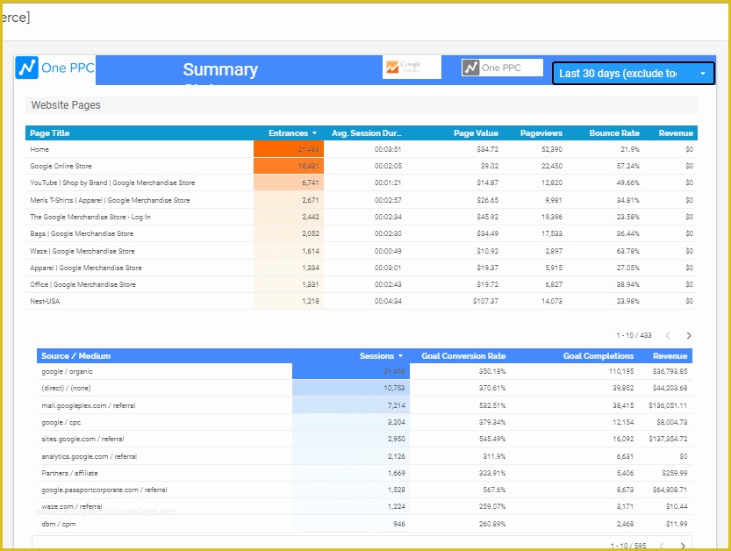
Task: Click the grey One PPC badge
Action: pos(502,68)
